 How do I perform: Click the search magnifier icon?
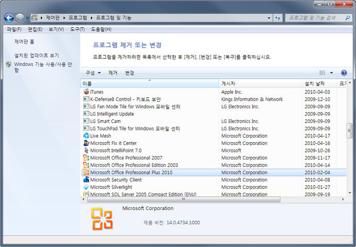click(348, 18)
